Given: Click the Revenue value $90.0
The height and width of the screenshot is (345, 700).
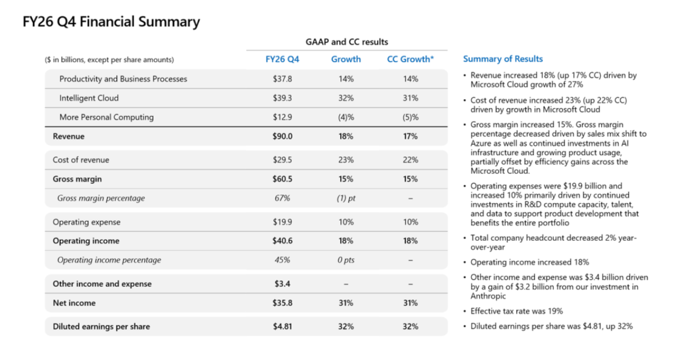Looking at the screenshot, I should 283,136.
